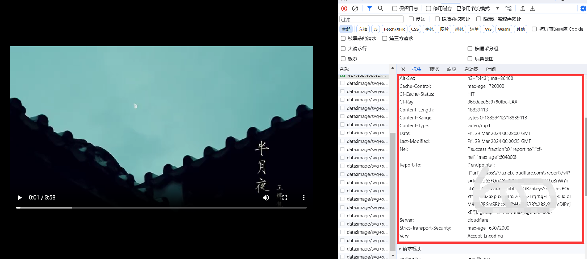Seek on video progress bar
Viewport: 587px width, 259px height.
[161, 207]
